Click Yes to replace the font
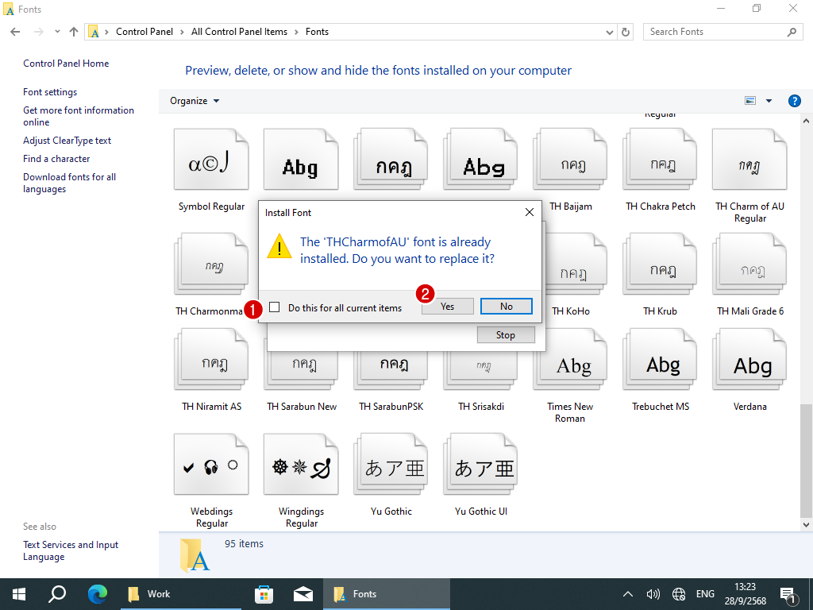The image size is (813, 610). 447,307
